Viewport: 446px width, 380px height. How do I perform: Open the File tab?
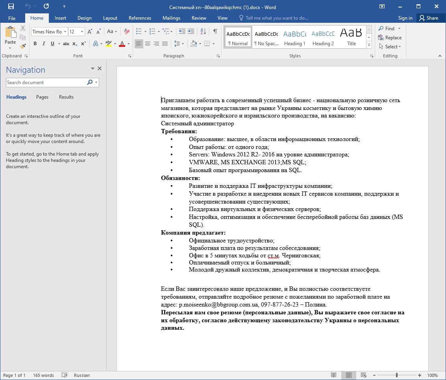[x=12, y=18]
